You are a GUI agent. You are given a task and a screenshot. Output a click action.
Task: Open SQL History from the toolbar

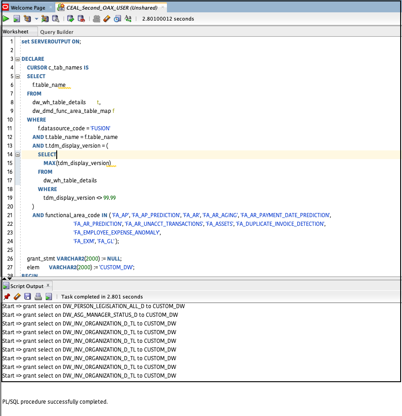pyautogui.click(x=118, y=19)
